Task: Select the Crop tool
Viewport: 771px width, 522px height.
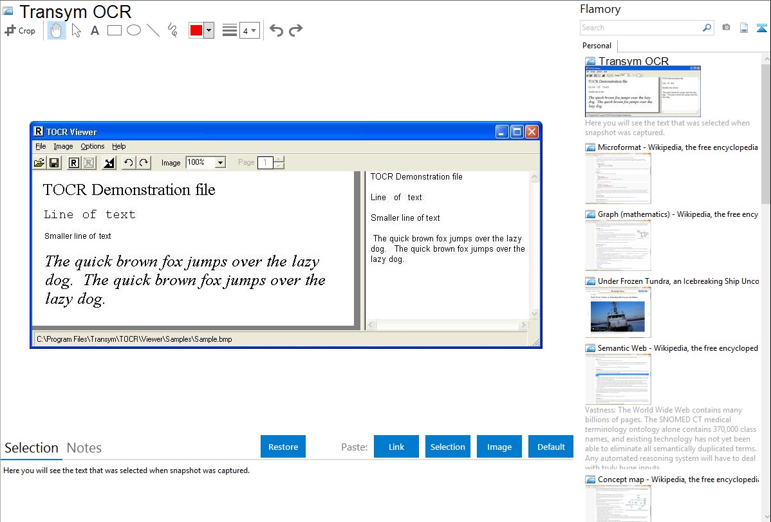Action: point(20,30)
